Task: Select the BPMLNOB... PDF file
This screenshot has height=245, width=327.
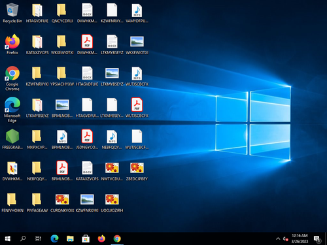Action: point(62,171)
